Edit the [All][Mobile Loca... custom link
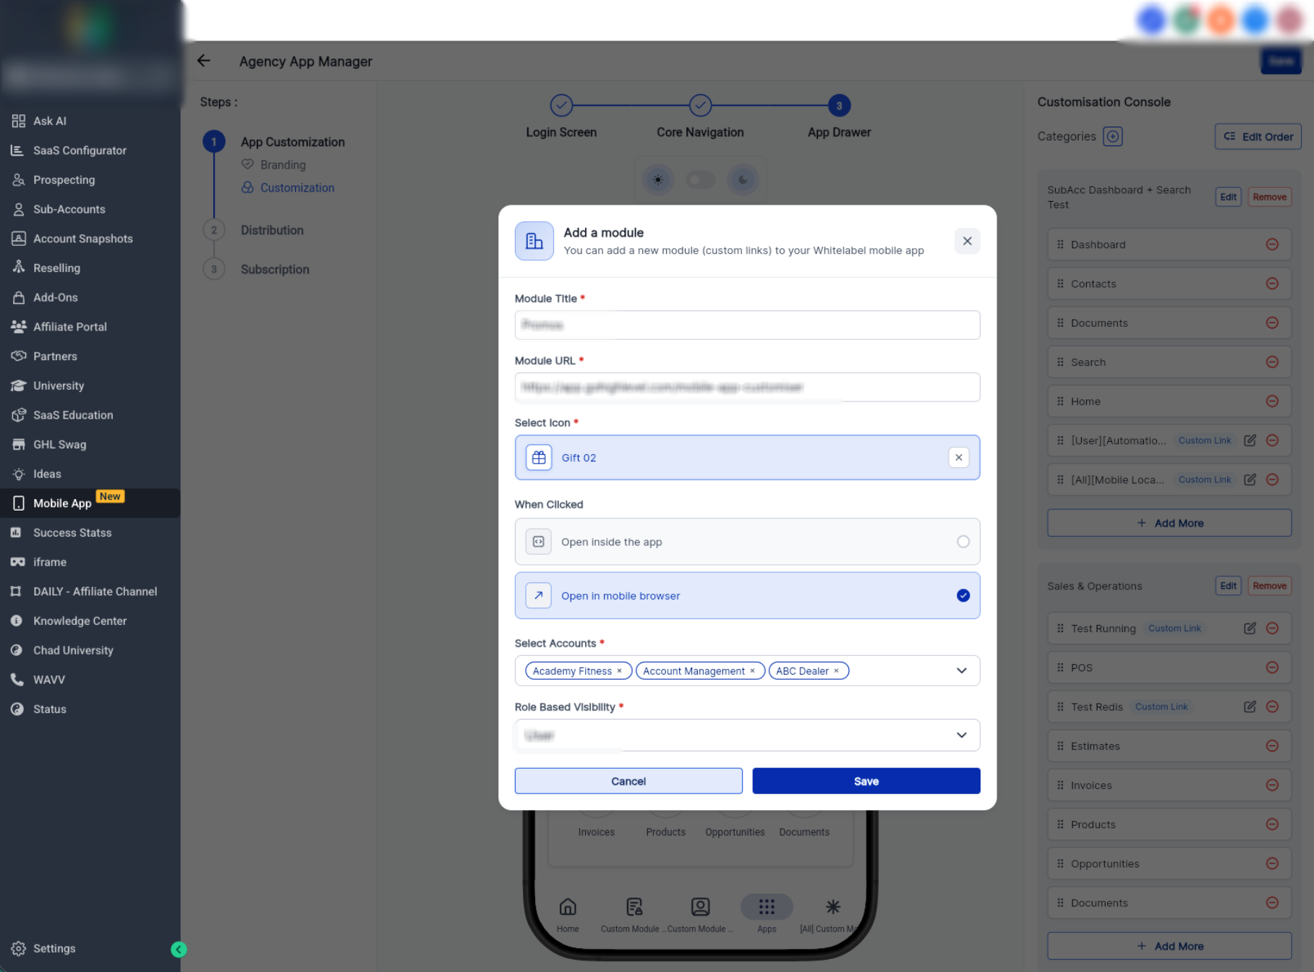Screen dimensions: 1314x972 pyautogui.click(x=1250, y=479)
